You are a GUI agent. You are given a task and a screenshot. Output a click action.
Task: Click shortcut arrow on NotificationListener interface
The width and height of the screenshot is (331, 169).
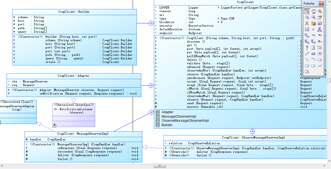[x=54, y=125]
